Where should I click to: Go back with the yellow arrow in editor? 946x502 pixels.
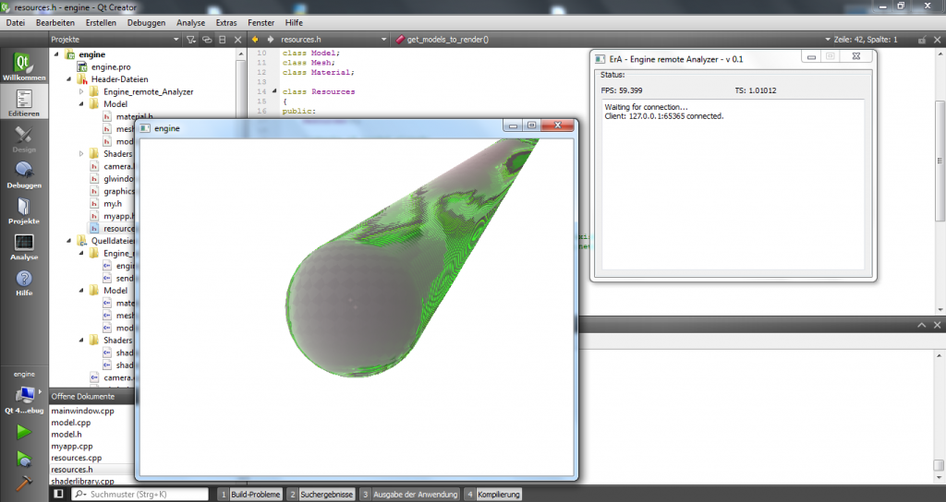[x=255, y=39]
